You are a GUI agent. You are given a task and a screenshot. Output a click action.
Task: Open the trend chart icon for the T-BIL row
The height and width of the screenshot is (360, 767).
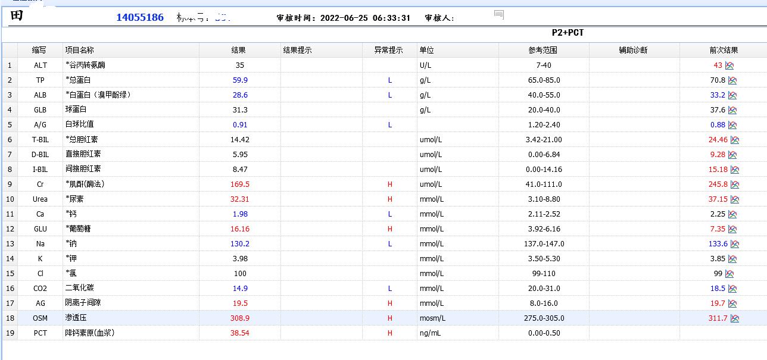point(735,140)
